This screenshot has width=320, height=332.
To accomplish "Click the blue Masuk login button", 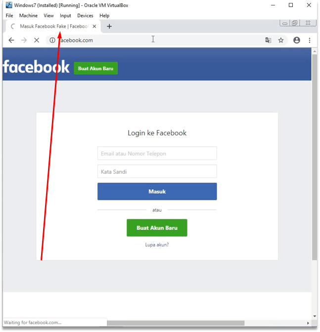I will 157,191.
